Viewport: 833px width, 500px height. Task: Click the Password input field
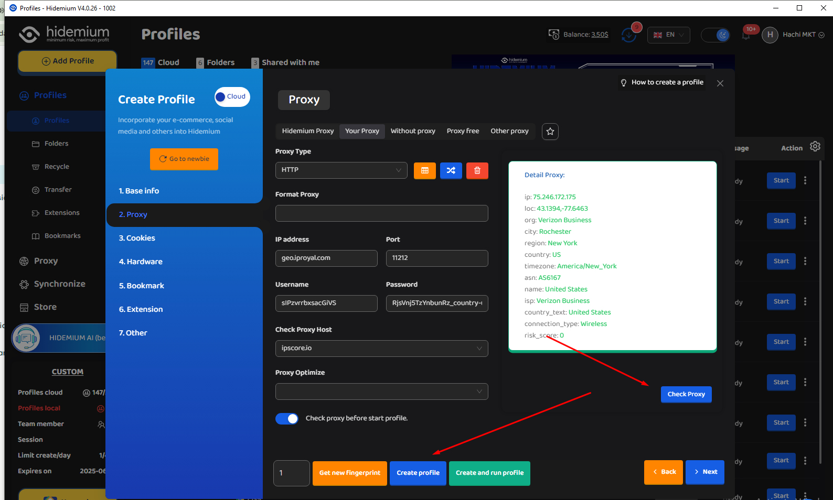coord(437,303)
